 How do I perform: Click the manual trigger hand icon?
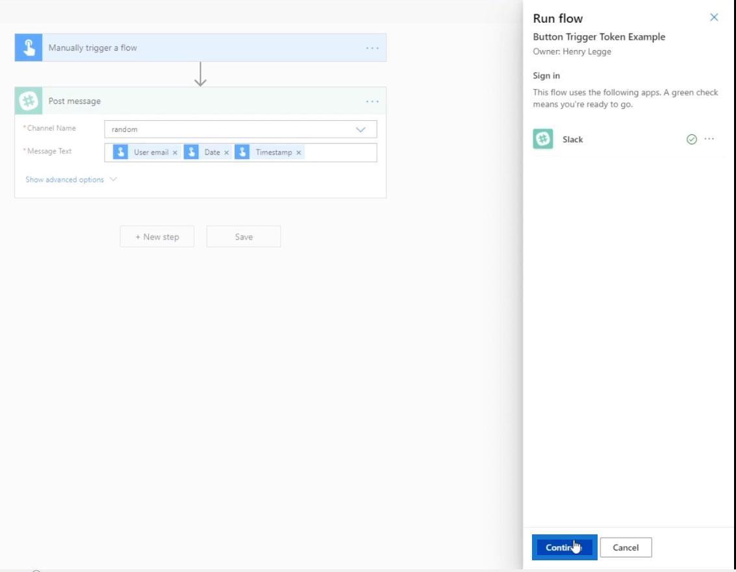(x=29, y=48)
